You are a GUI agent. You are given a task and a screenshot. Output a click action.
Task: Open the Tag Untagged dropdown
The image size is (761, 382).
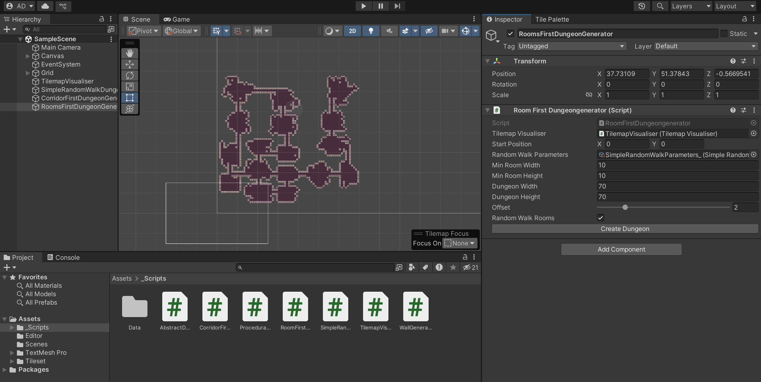[x=571, y=46]
